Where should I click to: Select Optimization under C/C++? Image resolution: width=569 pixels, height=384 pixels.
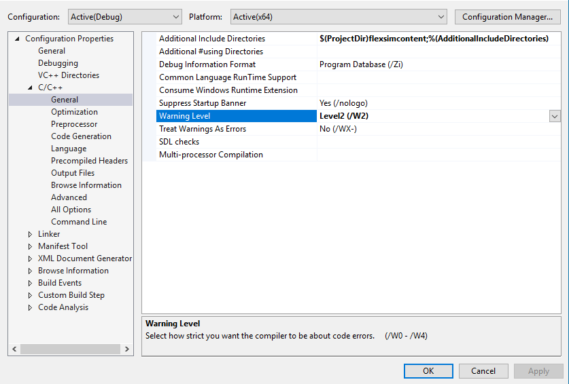(74, 112)
